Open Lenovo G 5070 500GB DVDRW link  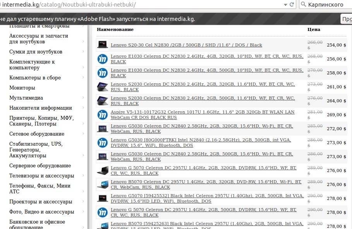click(x=204, y=212)
